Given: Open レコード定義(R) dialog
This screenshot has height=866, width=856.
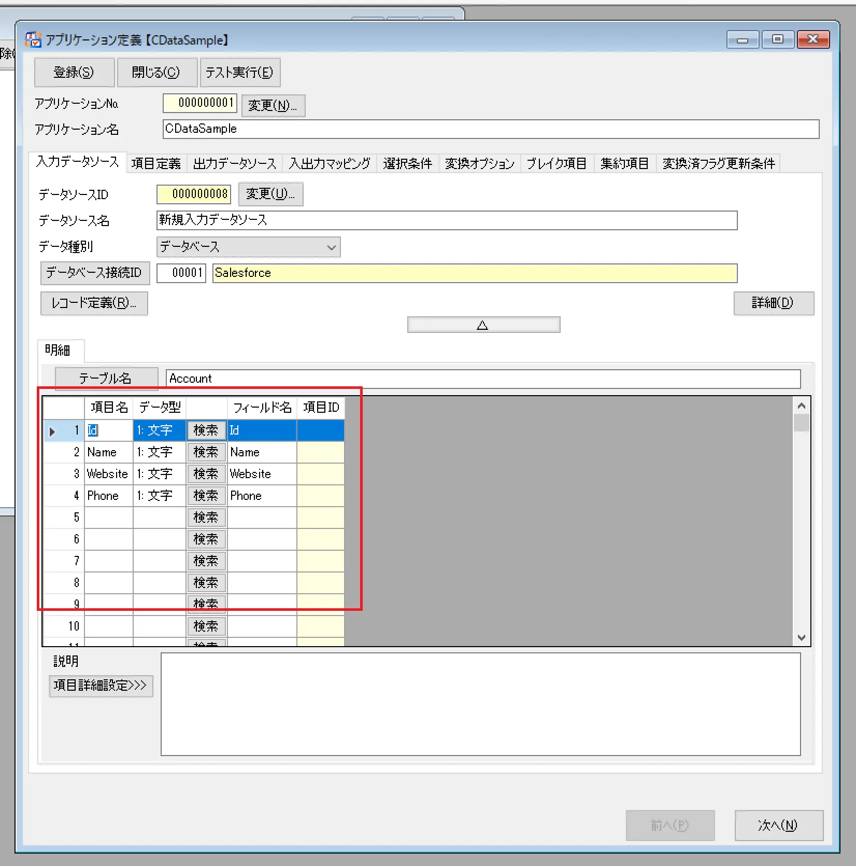Looking at the screenshot, I should (x=94, y=303).
